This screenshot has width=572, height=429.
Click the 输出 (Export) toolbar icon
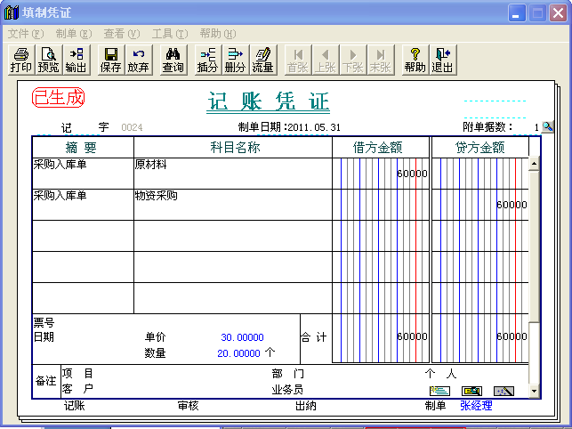(76, 60)
